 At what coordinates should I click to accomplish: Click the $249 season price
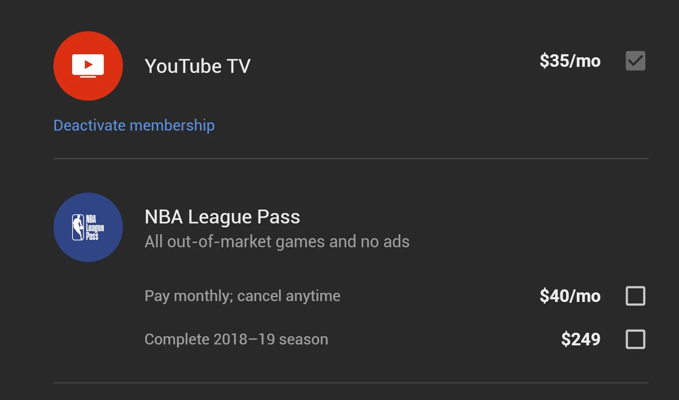[580, 339]
